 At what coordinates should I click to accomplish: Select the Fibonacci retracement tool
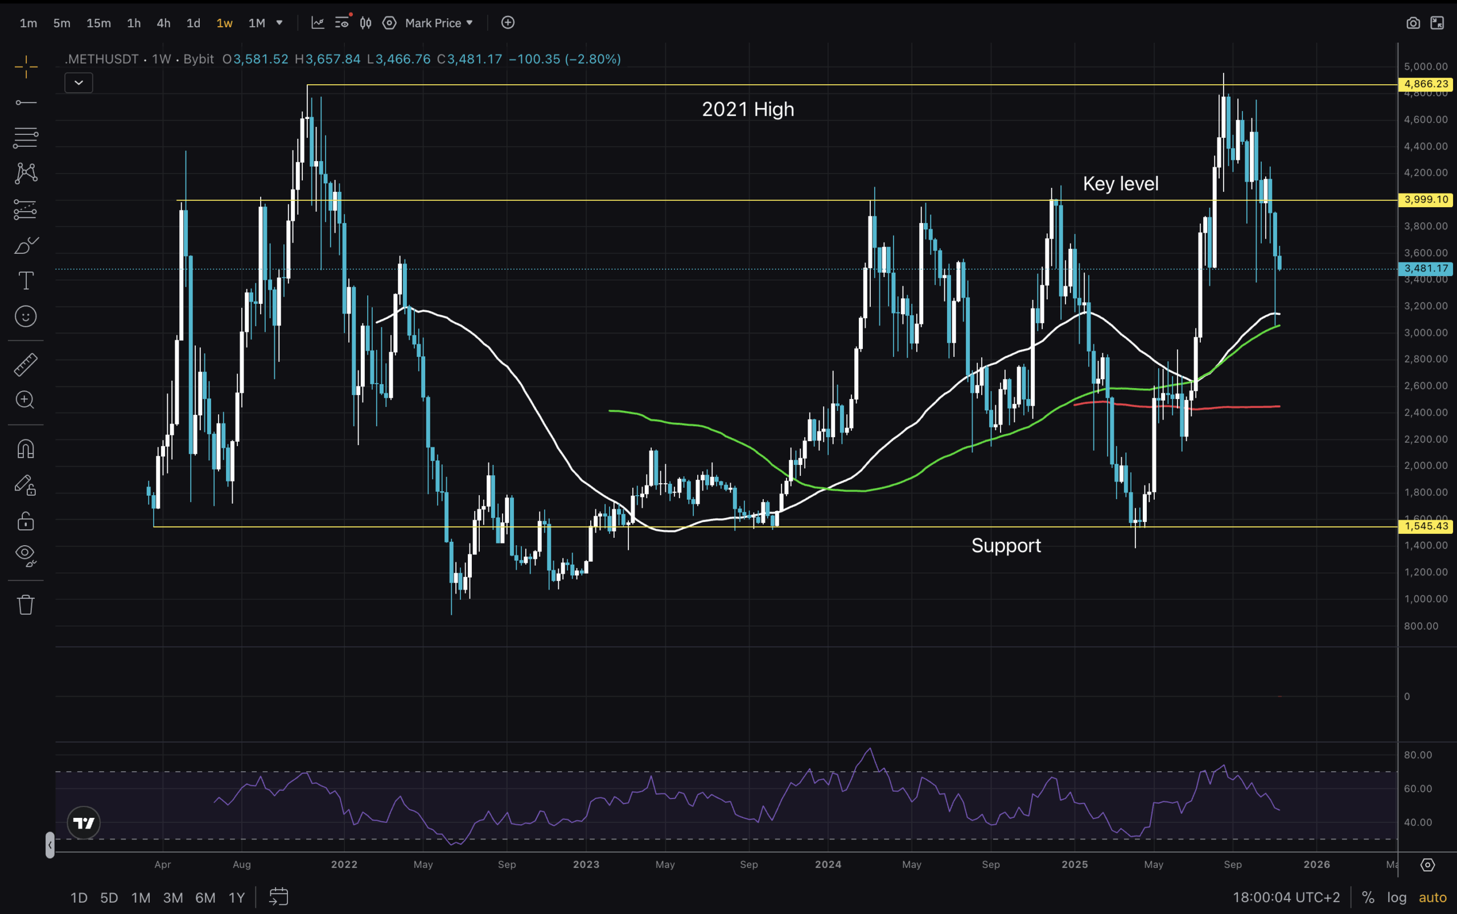tap(26, 138)
